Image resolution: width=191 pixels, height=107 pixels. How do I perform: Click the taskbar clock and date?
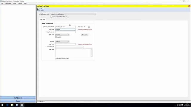click(x=187, y=105)
